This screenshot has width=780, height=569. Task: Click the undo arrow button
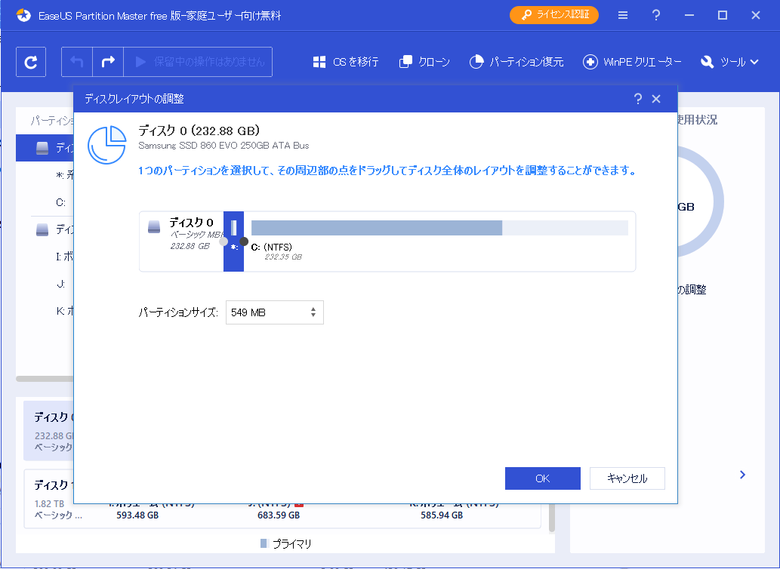click(x=77, y=62)
